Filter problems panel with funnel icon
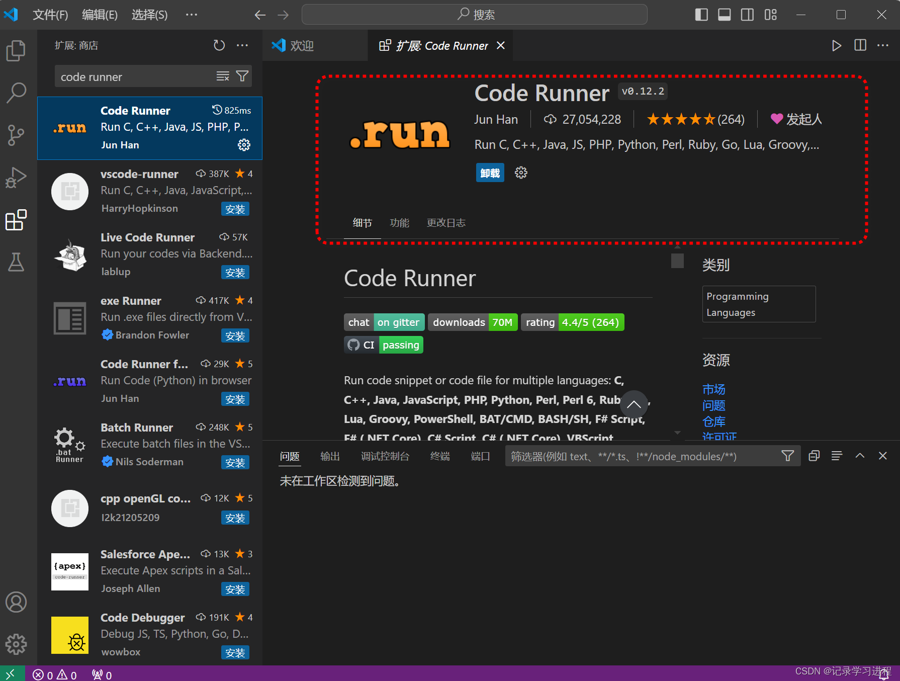 point(788,456)
